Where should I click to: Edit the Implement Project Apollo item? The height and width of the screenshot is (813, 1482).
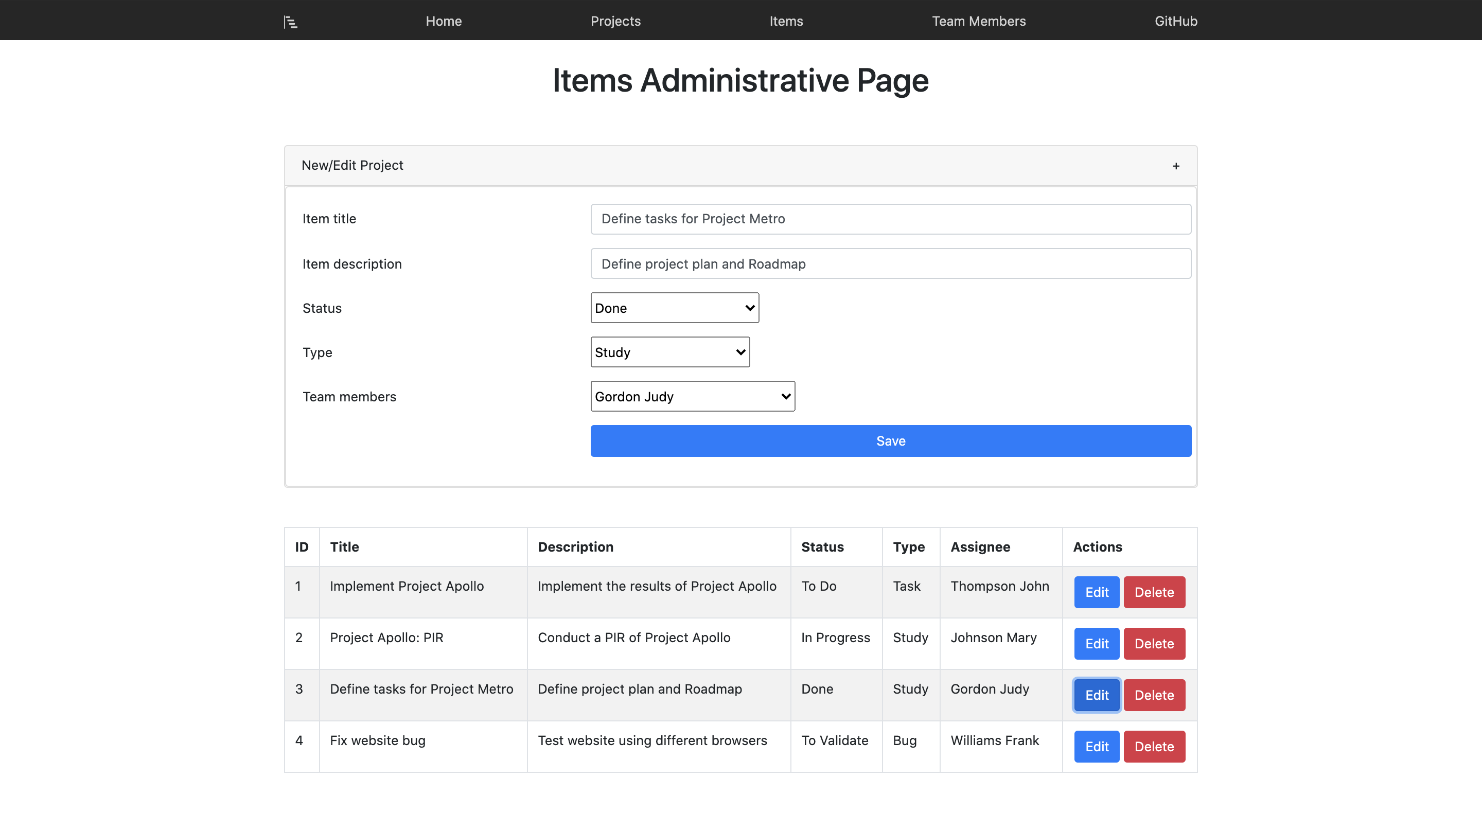coord(1096,592)
